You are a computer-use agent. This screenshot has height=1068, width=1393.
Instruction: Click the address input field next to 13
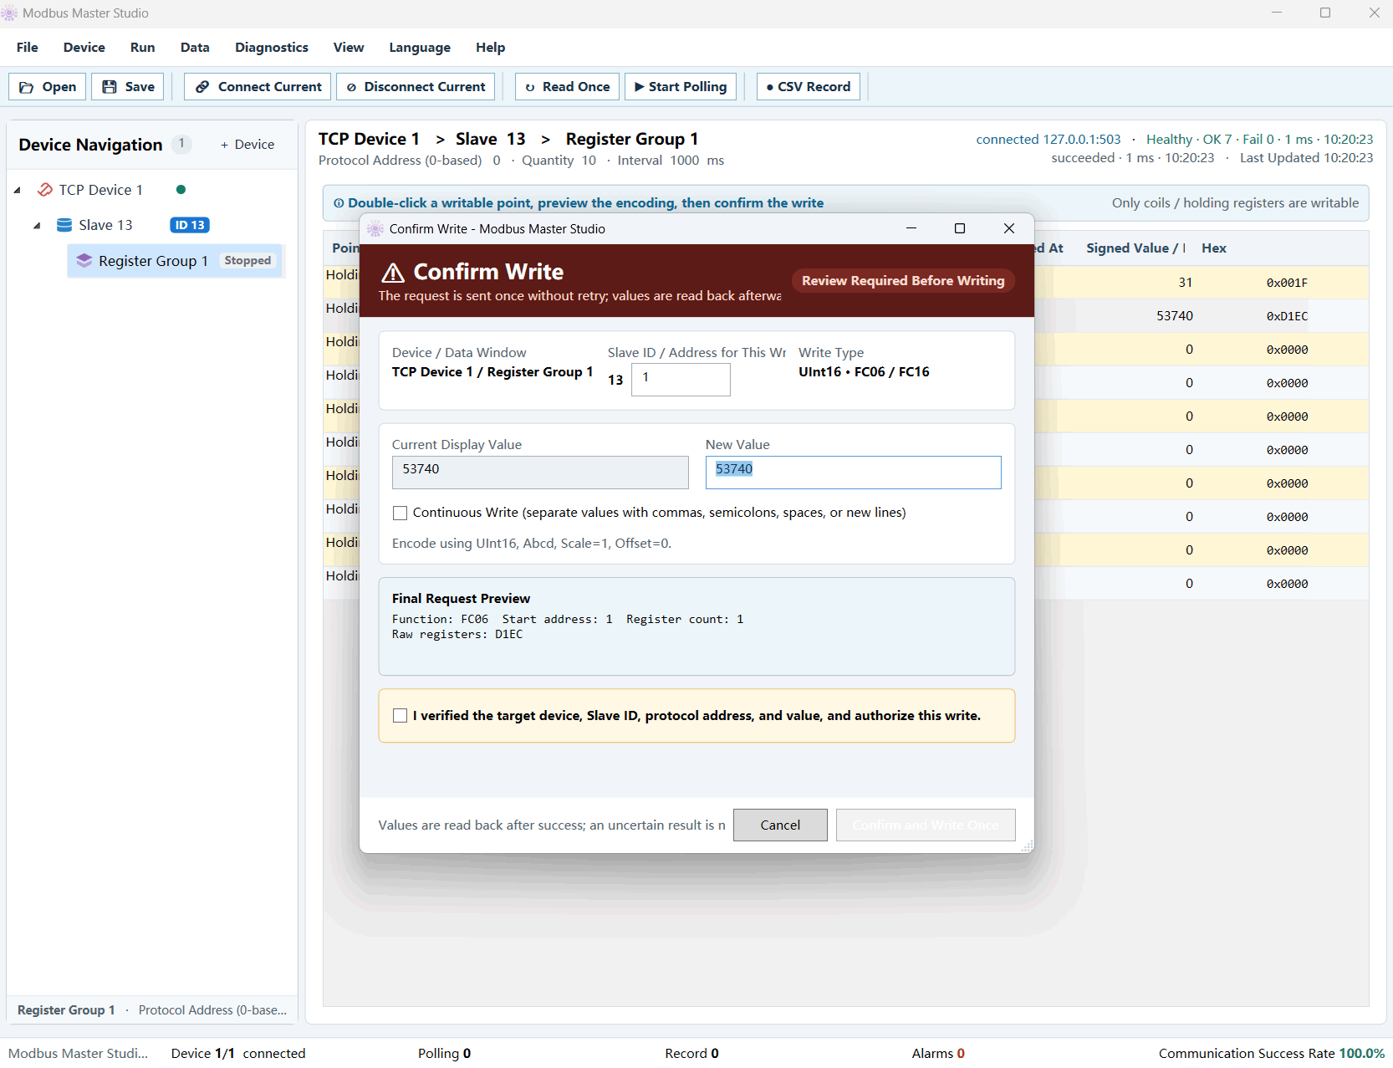click(x=681, y=380)
